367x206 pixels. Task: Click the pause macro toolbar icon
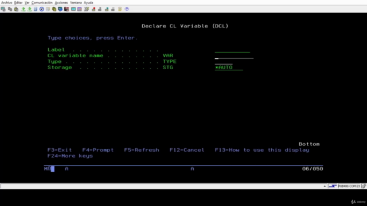(113, 9)
